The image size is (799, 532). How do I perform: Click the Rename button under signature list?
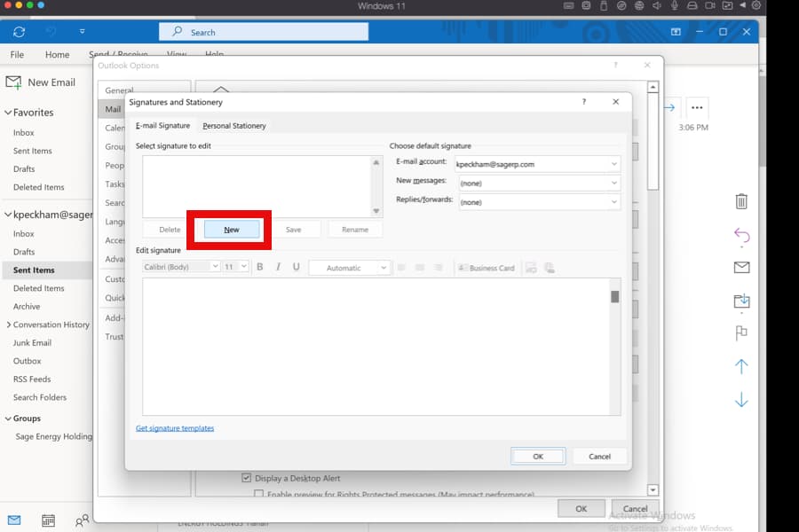point(355,229)
